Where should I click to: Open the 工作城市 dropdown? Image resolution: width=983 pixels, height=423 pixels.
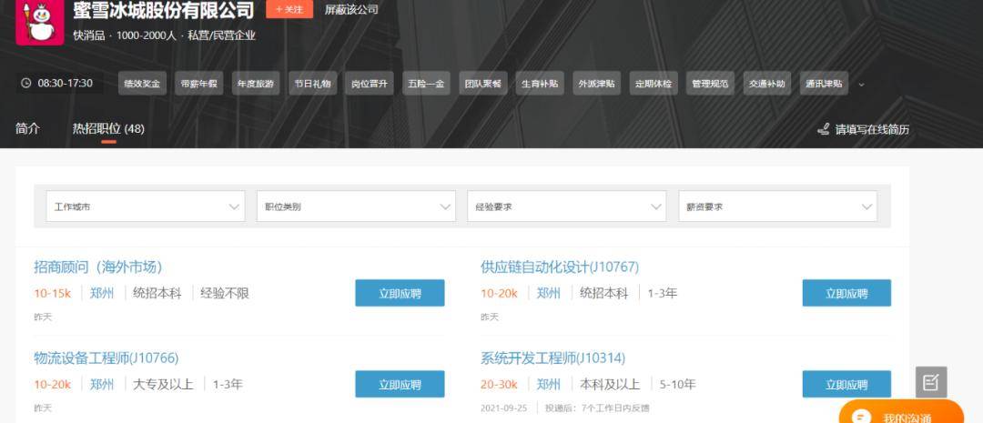(x=146, y=206)
